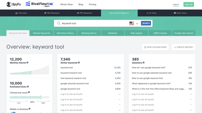The image size is (202, 113).
Task: Click the Monthly Volume help icon
Action: [27, 63]
